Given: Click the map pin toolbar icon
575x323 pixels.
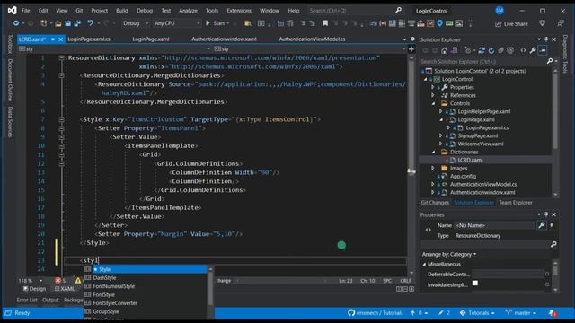Looking at the screenshot, I should point(439,23).
